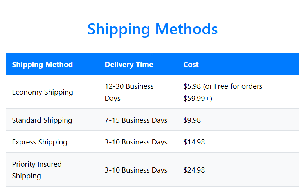Click the 12-30 Business Days cell

(x=129, y=92)
